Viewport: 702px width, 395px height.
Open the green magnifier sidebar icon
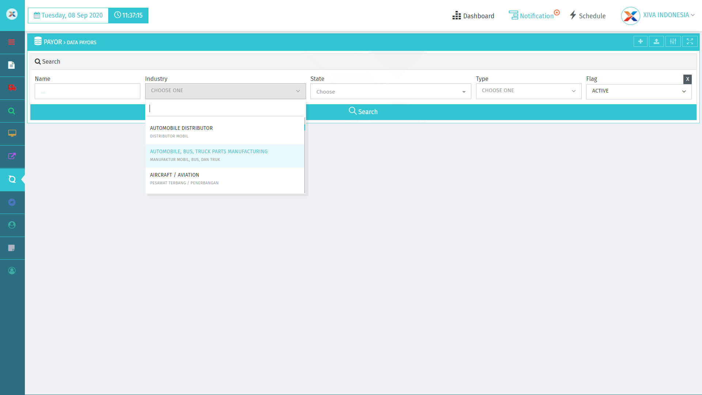point(12,111)
